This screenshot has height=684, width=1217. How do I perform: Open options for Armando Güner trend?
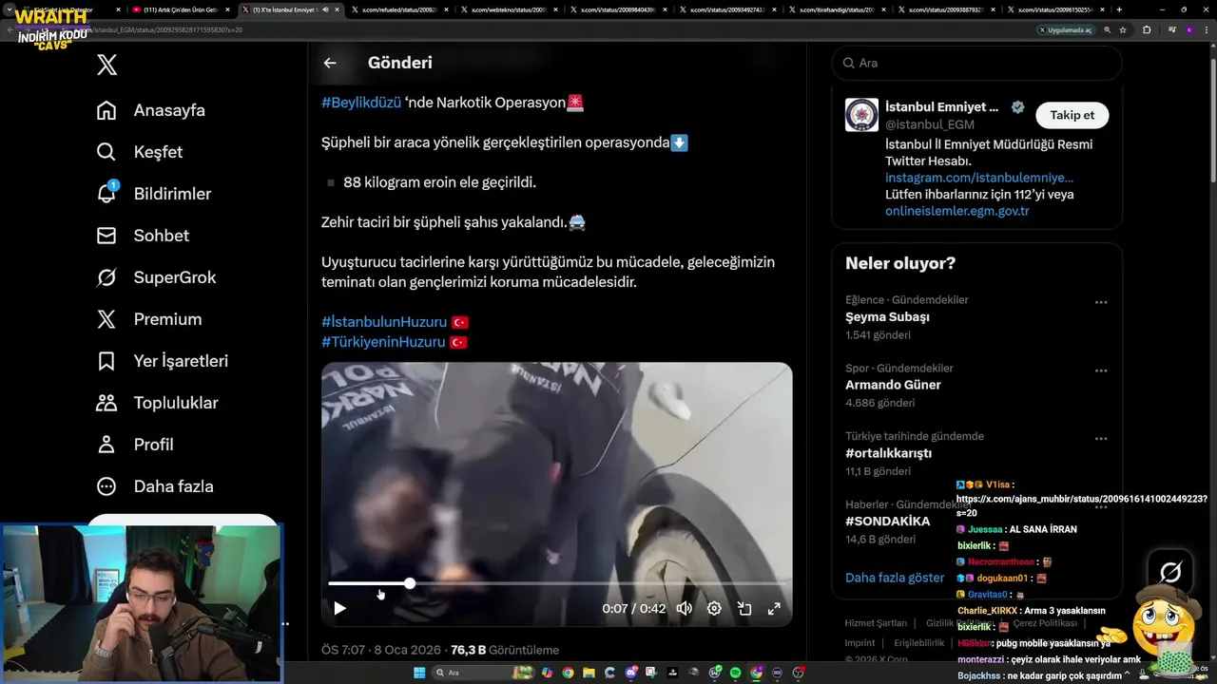1101,370
